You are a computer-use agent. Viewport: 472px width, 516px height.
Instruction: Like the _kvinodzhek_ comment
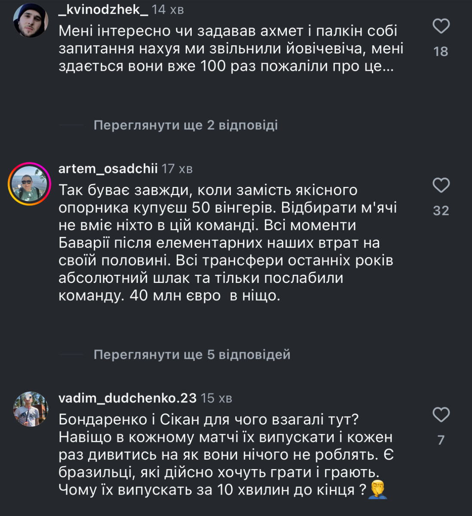pyautogui.click(x=441, y=26)
